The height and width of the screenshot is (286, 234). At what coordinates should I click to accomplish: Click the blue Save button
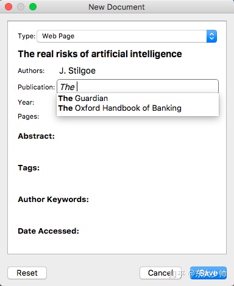(208, 273)
